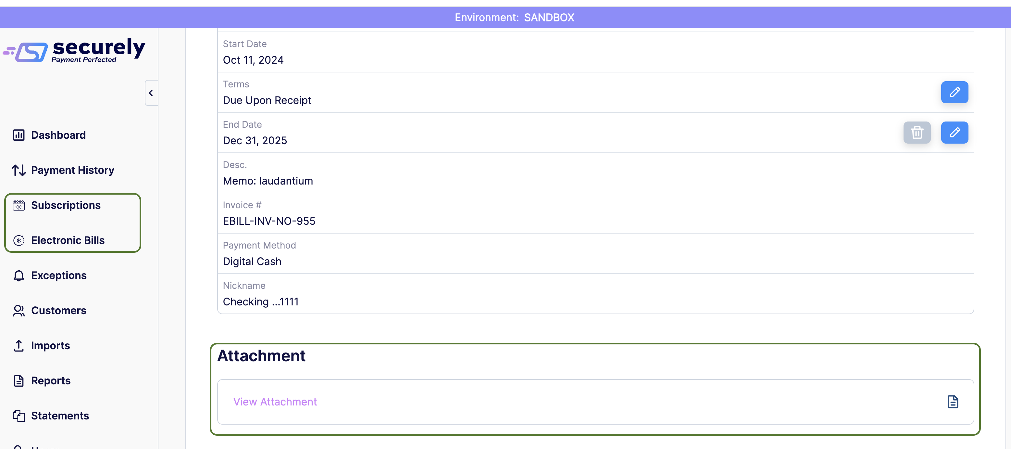1011x449 pixels.
Task: Delete the End Date with the trash icon
Action: coord(917,132)
